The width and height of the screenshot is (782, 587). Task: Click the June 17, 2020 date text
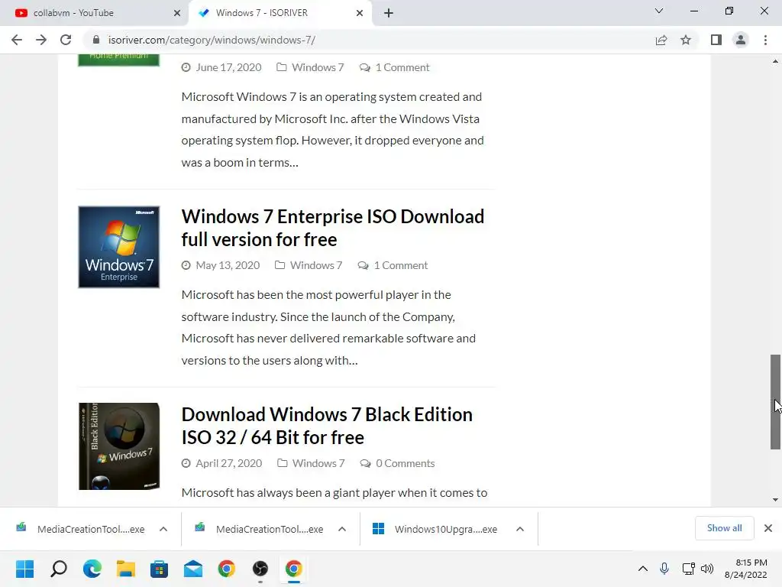[x=228, y=67]
